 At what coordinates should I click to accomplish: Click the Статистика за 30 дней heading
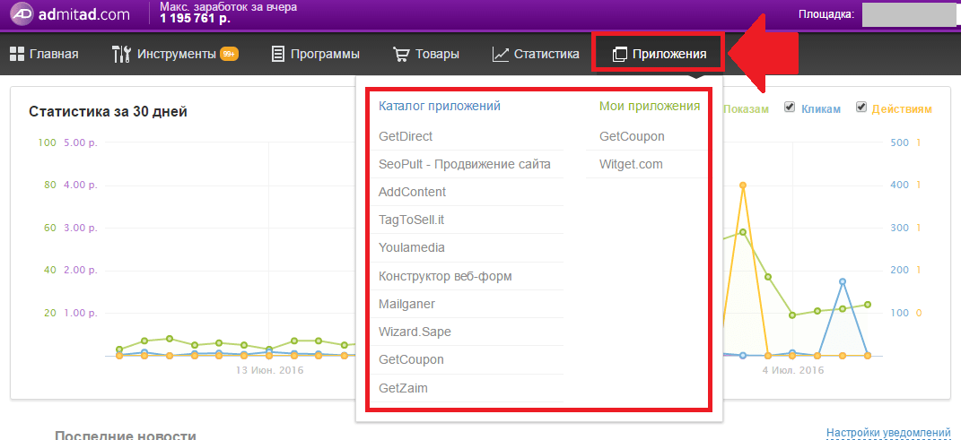[108, 111]
